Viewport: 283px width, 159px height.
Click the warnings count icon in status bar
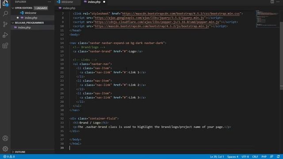pos(11,157)
